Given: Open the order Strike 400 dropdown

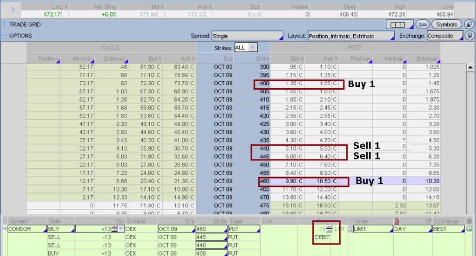Looking at the screenshot, I should click(x=212, y=253).
